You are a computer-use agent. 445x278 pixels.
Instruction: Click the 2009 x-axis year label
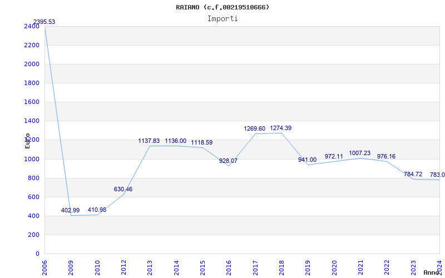click(x=71, y=267)
